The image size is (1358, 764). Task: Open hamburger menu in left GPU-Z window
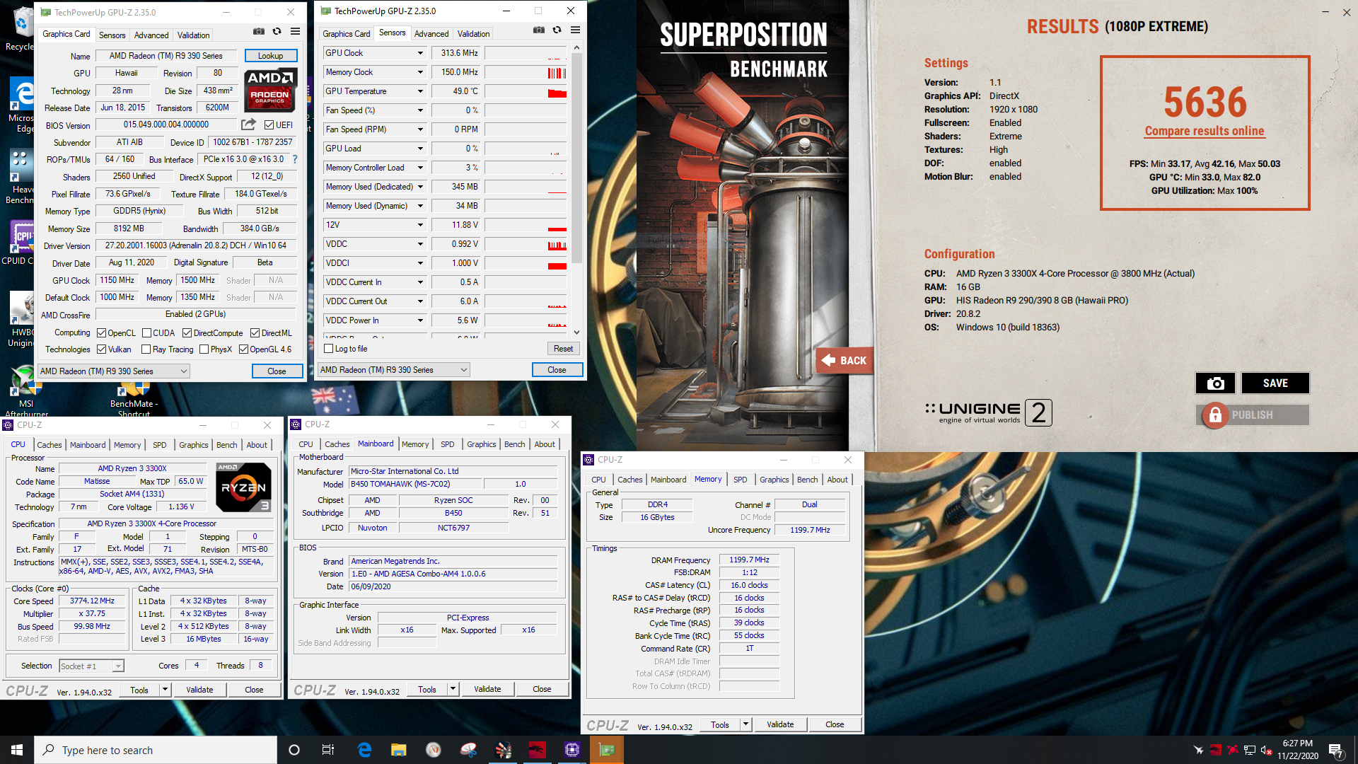pos(296,32)
